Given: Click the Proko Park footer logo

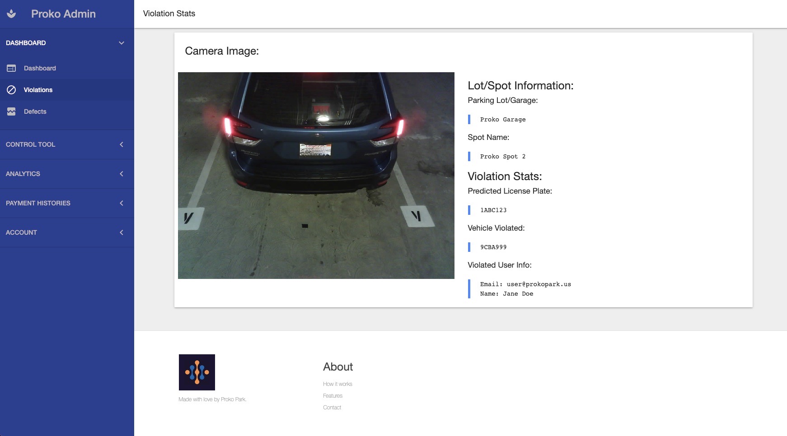Looking at the screenshot, I should click(x=197, y=372).
